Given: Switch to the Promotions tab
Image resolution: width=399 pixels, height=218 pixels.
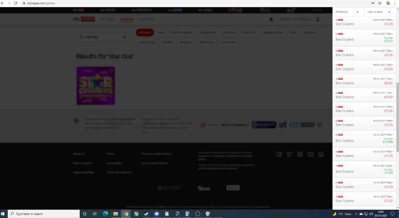Looking at the screenshot, I should [147, 19].
